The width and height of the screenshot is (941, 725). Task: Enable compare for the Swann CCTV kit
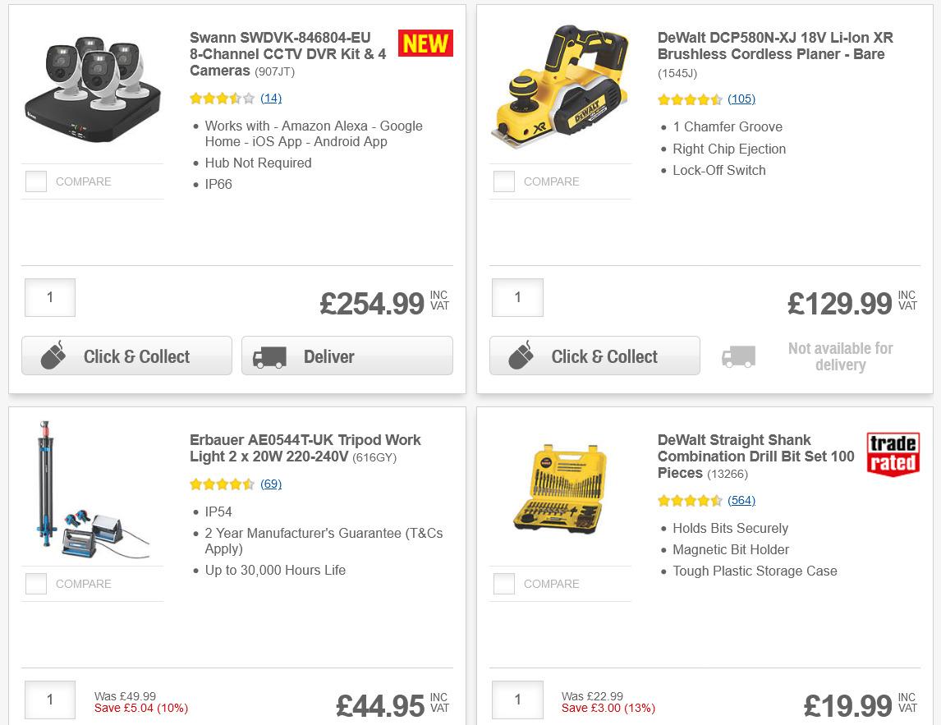pyautogui.click(x=36, y=181)
